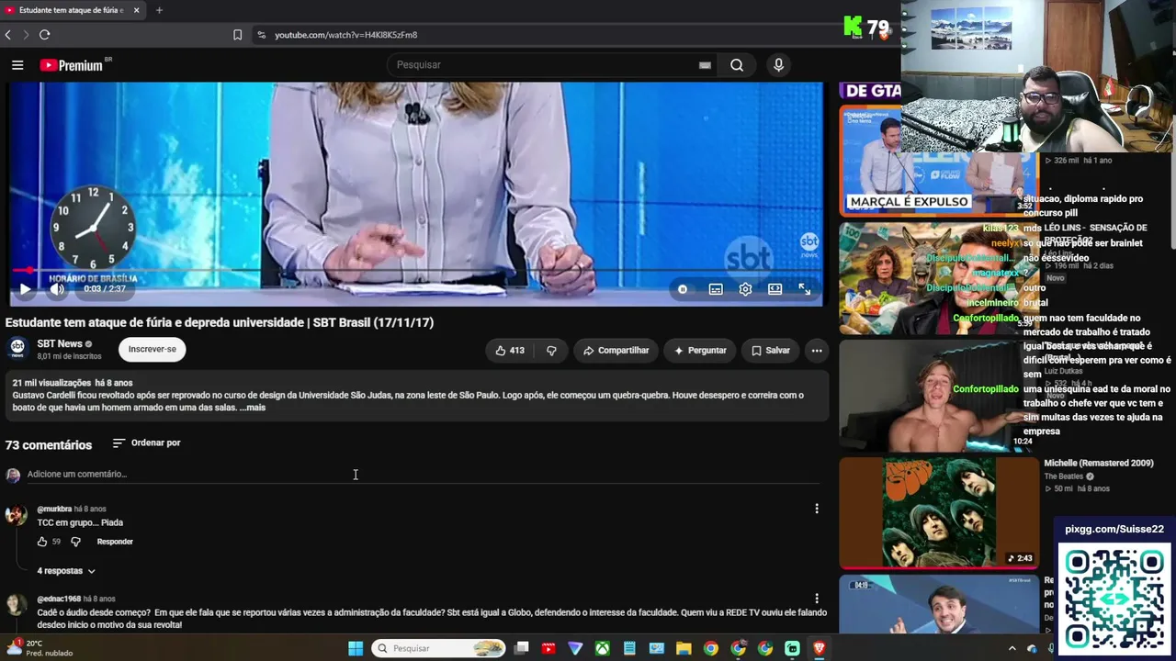Toggle subtitles/closed captions
1176x661 pixels.
point(716,289)
